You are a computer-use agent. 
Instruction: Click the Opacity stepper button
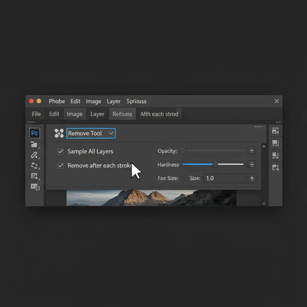point(252,151)
